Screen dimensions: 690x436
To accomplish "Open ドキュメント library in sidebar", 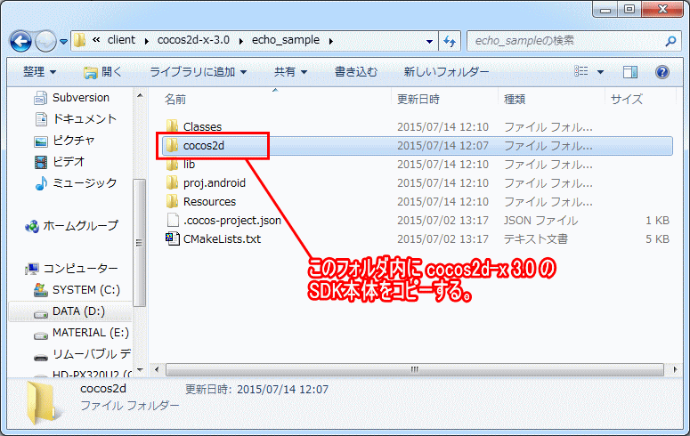I will tap(85, 119).
